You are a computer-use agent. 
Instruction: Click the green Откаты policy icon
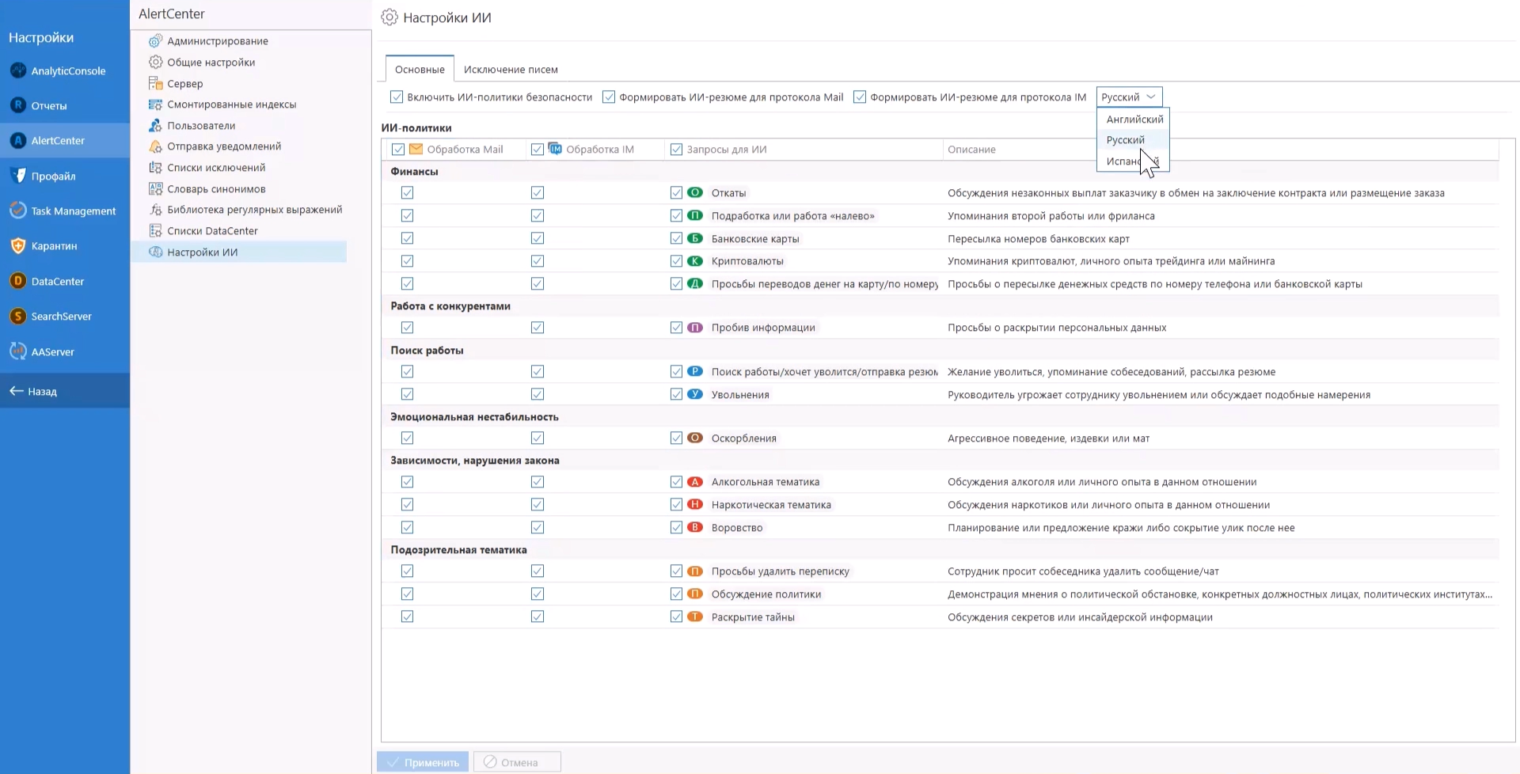(695, 192)
